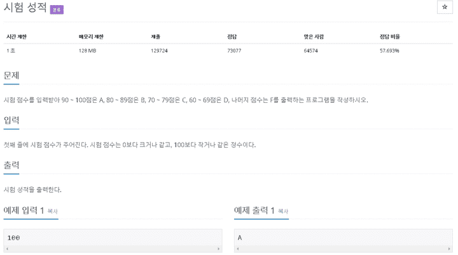Copy sample input via 복사 link
458x255 pixels.
(53, 211)
